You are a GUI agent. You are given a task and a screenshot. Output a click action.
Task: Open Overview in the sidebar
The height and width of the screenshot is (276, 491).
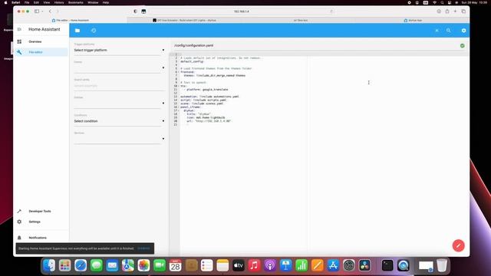coord(41,41)
